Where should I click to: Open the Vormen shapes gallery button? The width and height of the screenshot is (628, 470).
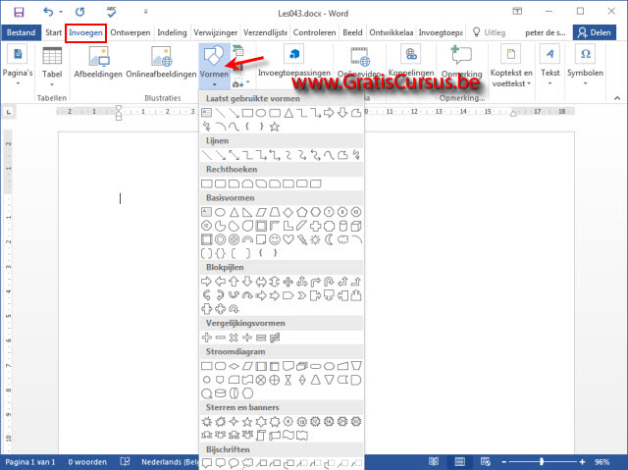(214, 66)
